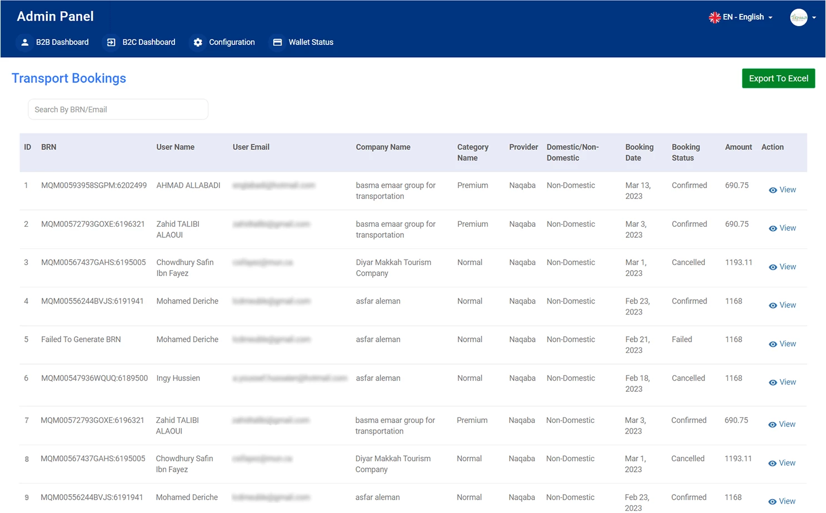Switch to the B2C Dashboard menu item
This screenshot has height=513, width=826.
click(148, 42)
